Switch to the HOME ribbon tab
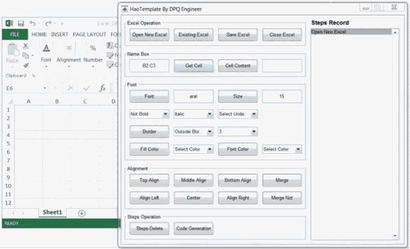Screen dimensions: 410x249 coord(39,34)
